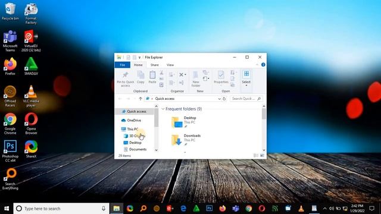Select the Firefox desktop icon

(x=10, y=66)
